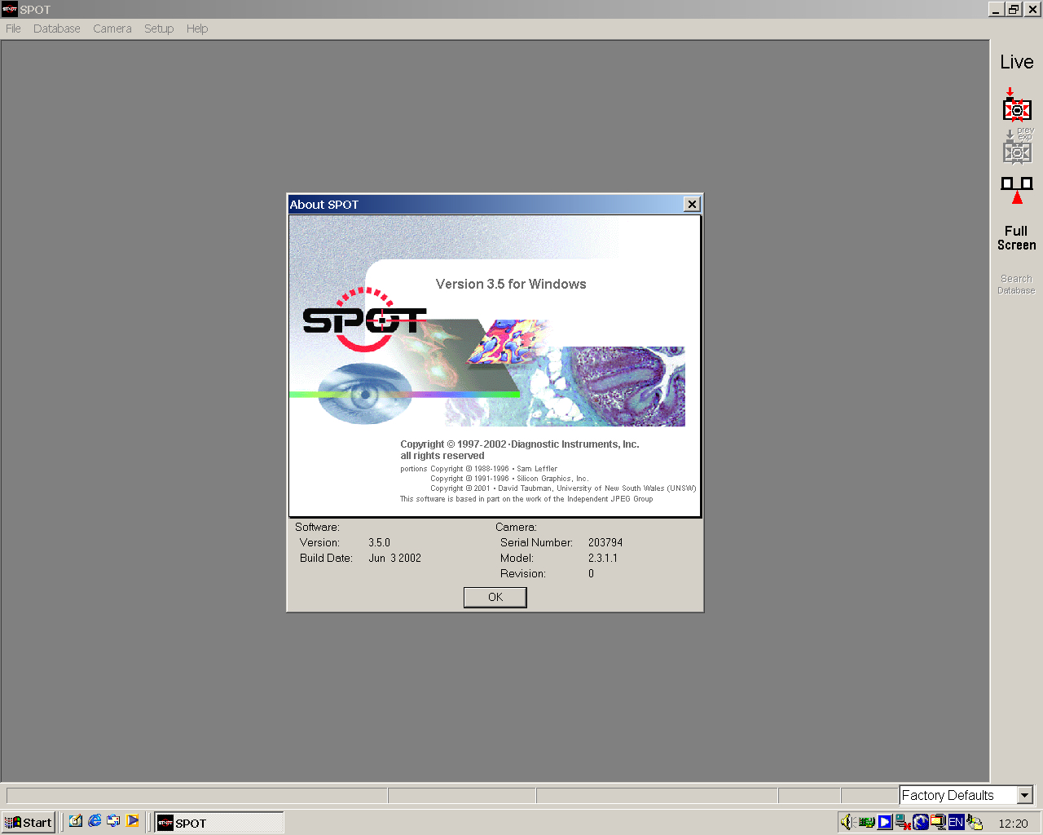This screenshot has height=835, width=1043.
Task: Click the grayed previous exposure camera icon
Action: click(x=1017, y=147)
